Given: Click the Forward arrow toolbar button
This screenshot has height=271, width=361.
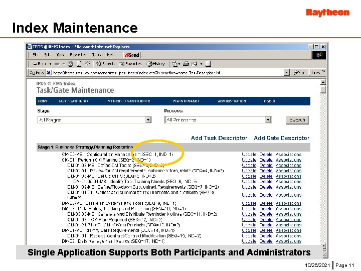Looking at the screenshot, I should 57,64.
